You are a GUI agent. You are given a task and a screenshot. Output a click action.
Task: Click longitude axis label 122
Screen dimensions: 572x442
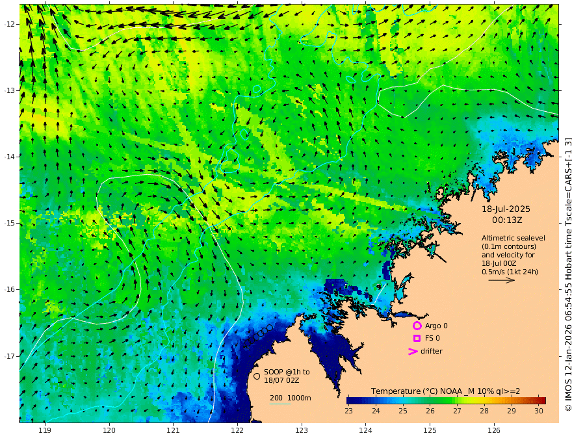pyautogui.click(x=237, y=431)
